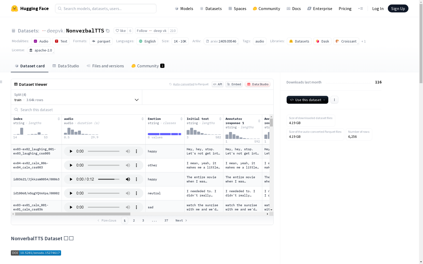The image size is (423, 264).
Task: Open Docs
Action: click(294, 8)
